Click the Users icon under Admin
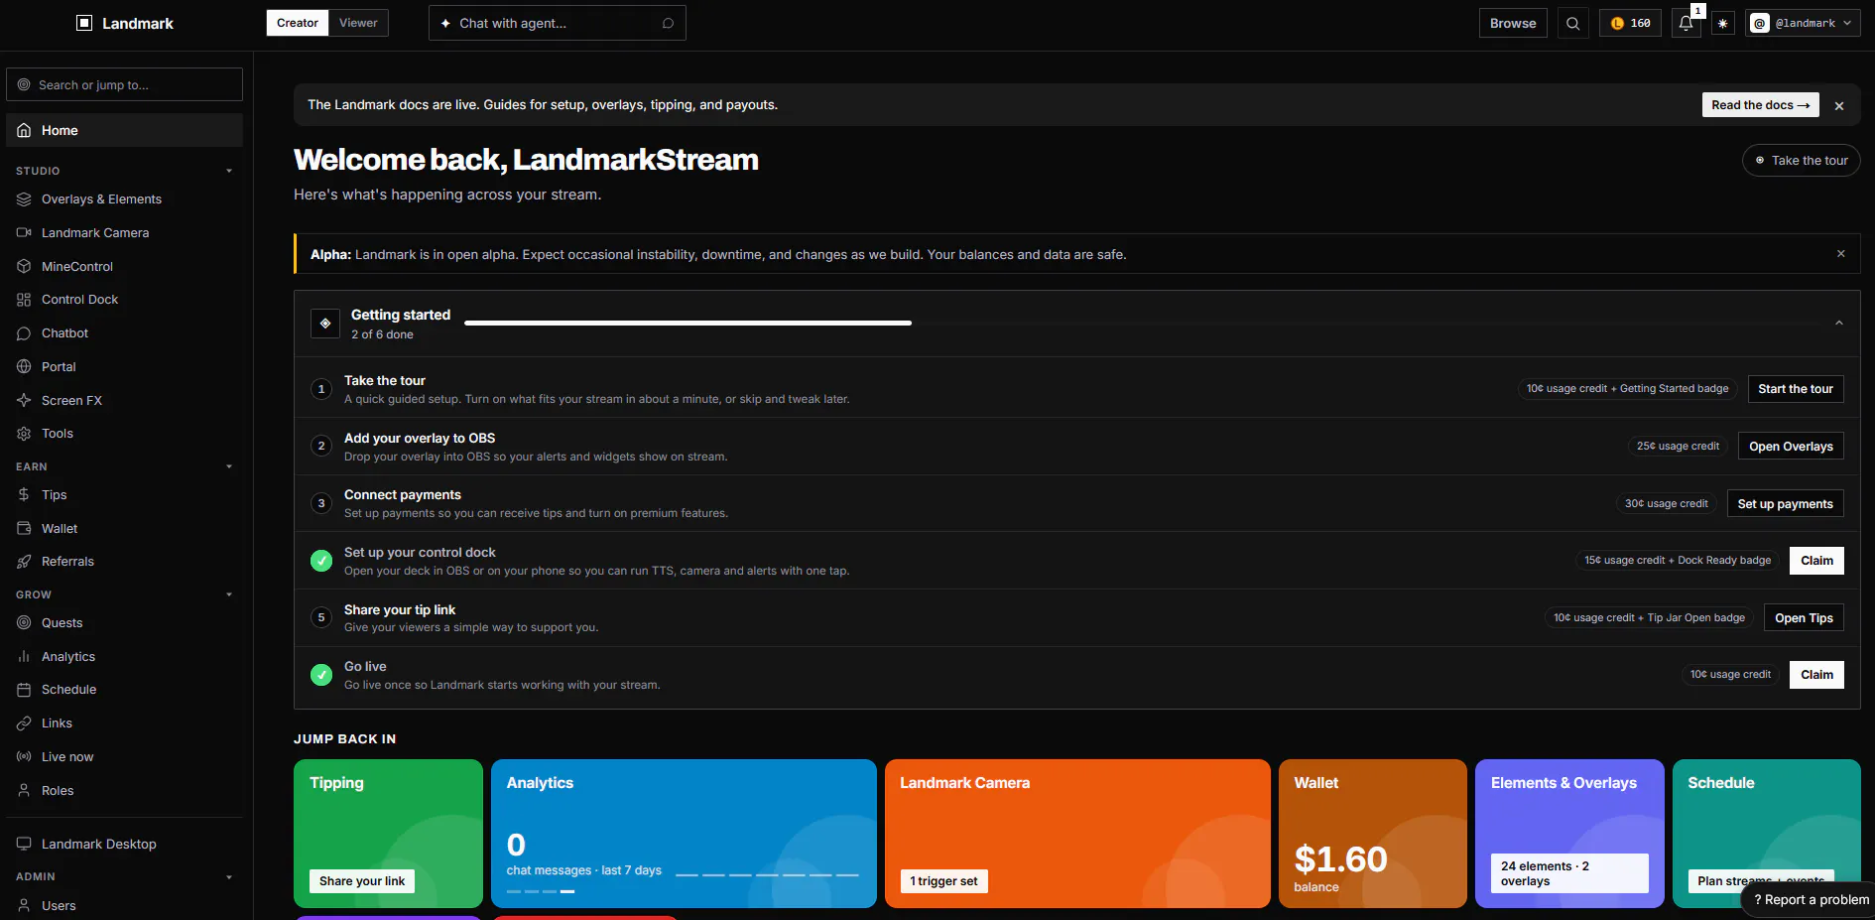 point(24,905)
